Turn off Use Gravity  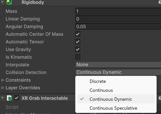tap(78, 49)
